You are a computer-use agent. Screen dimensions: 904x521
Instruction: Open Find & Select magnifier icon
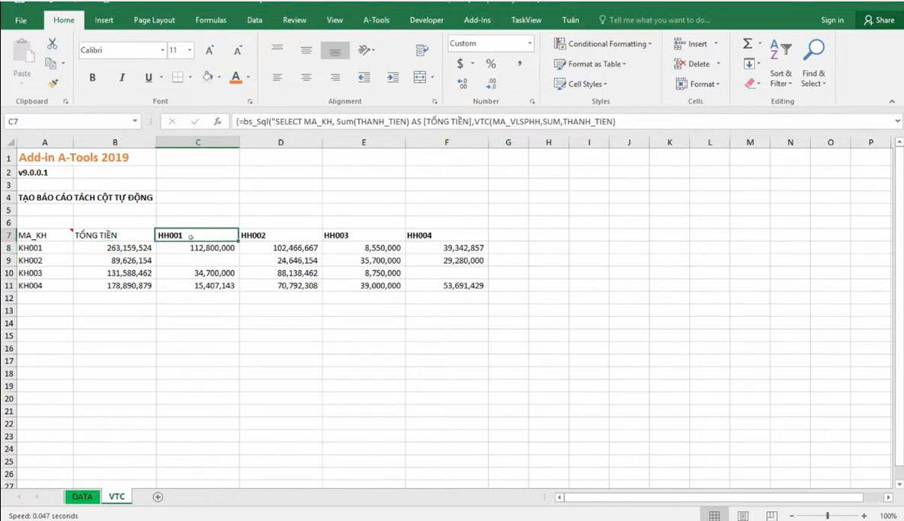coord(813,50)
